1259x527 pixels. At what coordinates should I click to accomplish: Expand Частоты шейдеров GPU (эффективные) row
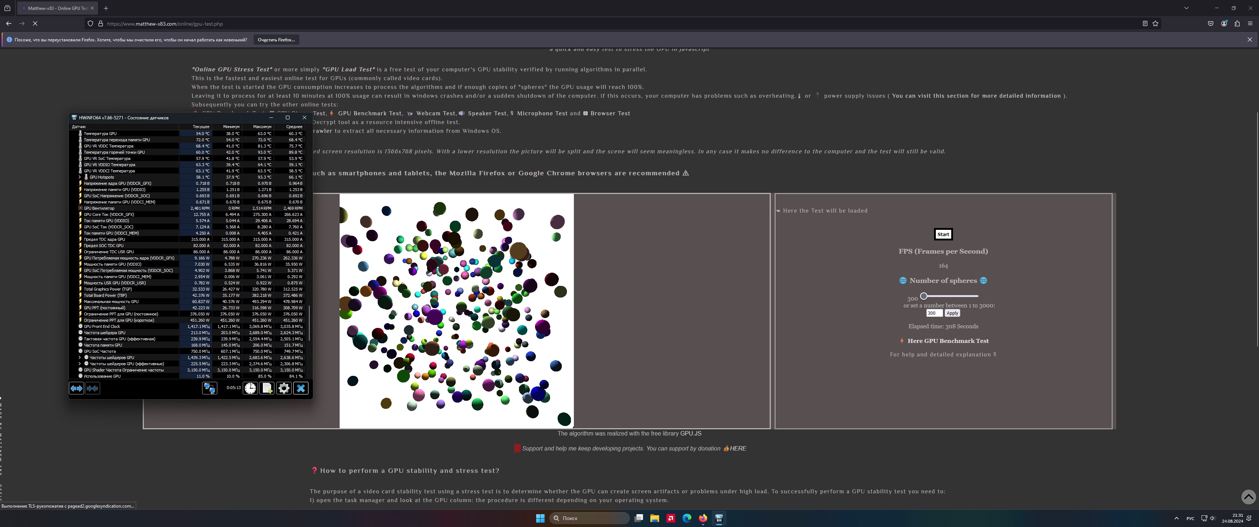[80, 364]
